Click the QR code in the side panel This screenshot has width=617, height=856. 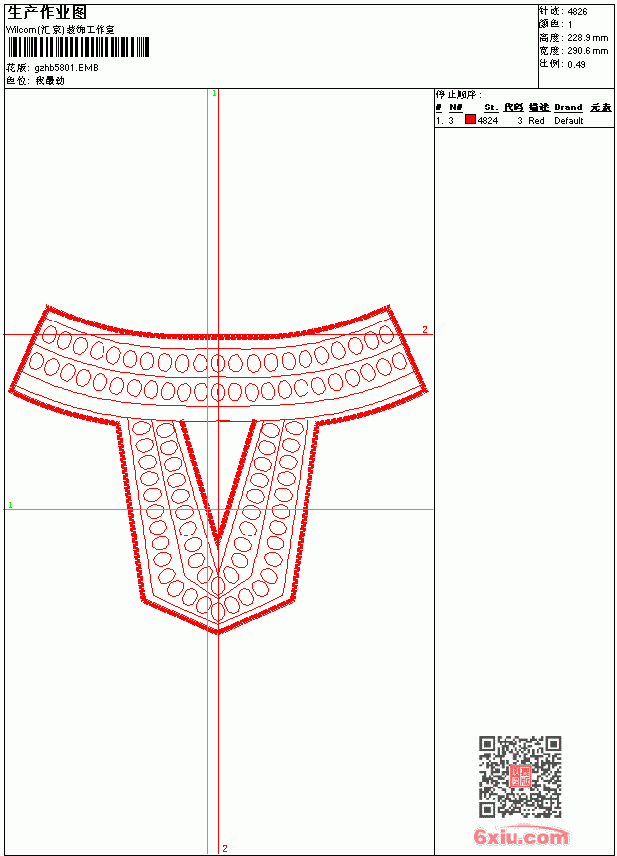pos(520,776)
